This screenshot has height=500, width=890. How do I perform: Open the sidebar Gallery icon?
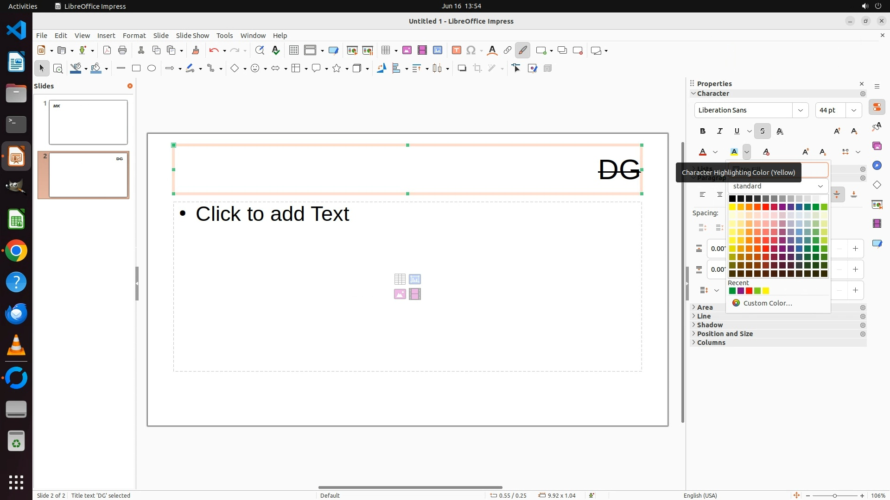tap(877, 146)
